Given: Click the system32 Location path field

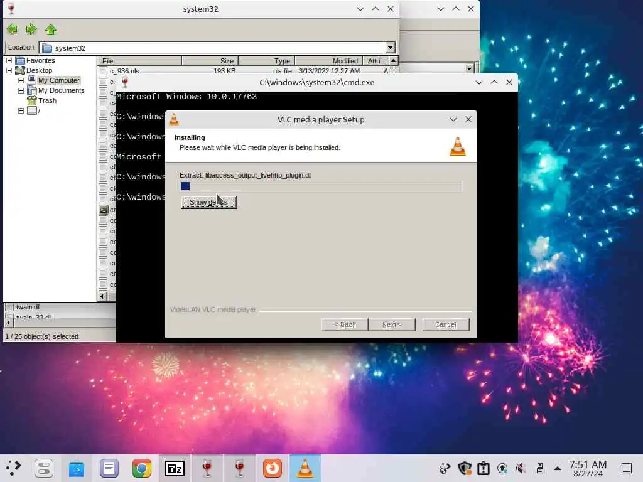Looking at the screenshot, I should (x=213, y=48).
